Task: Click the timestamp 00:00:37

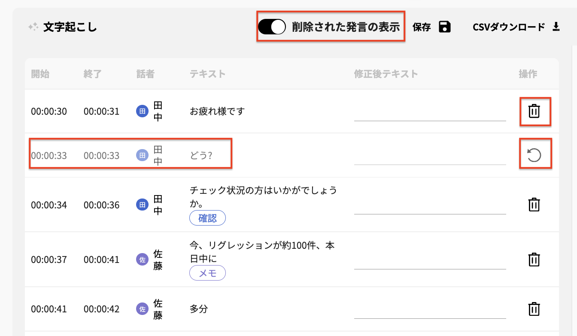Action: coord(49,260)
